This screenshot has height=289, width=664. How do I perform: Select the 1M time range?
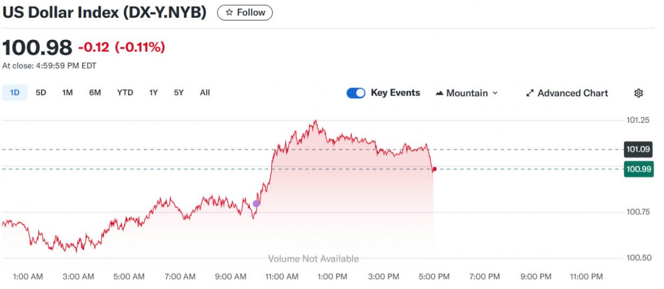point(68,92)
